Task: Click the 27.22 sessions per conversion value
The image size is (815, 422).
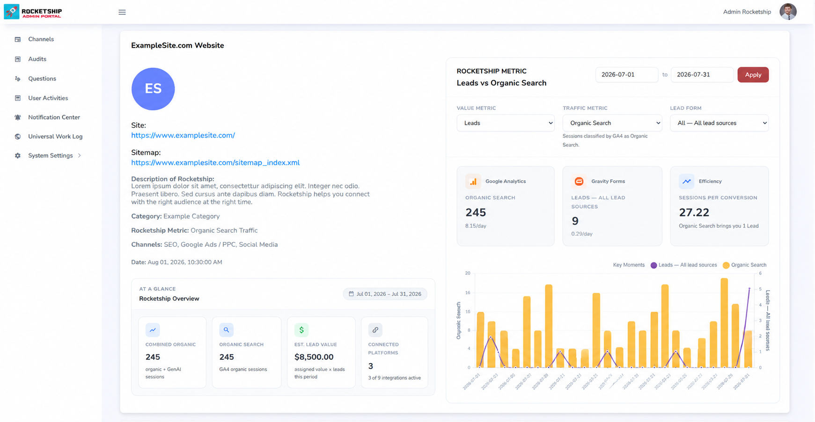Action: (x=694, y=213)
